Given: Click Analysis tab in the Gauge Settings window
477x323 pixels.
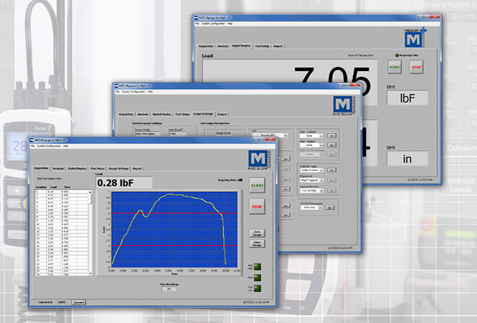Looking at the screenshot, I should 143,114.
